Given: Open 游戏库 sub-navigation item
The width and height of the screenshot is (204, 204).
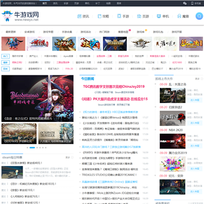Looking at the screenshot, I should pos(141,32).
